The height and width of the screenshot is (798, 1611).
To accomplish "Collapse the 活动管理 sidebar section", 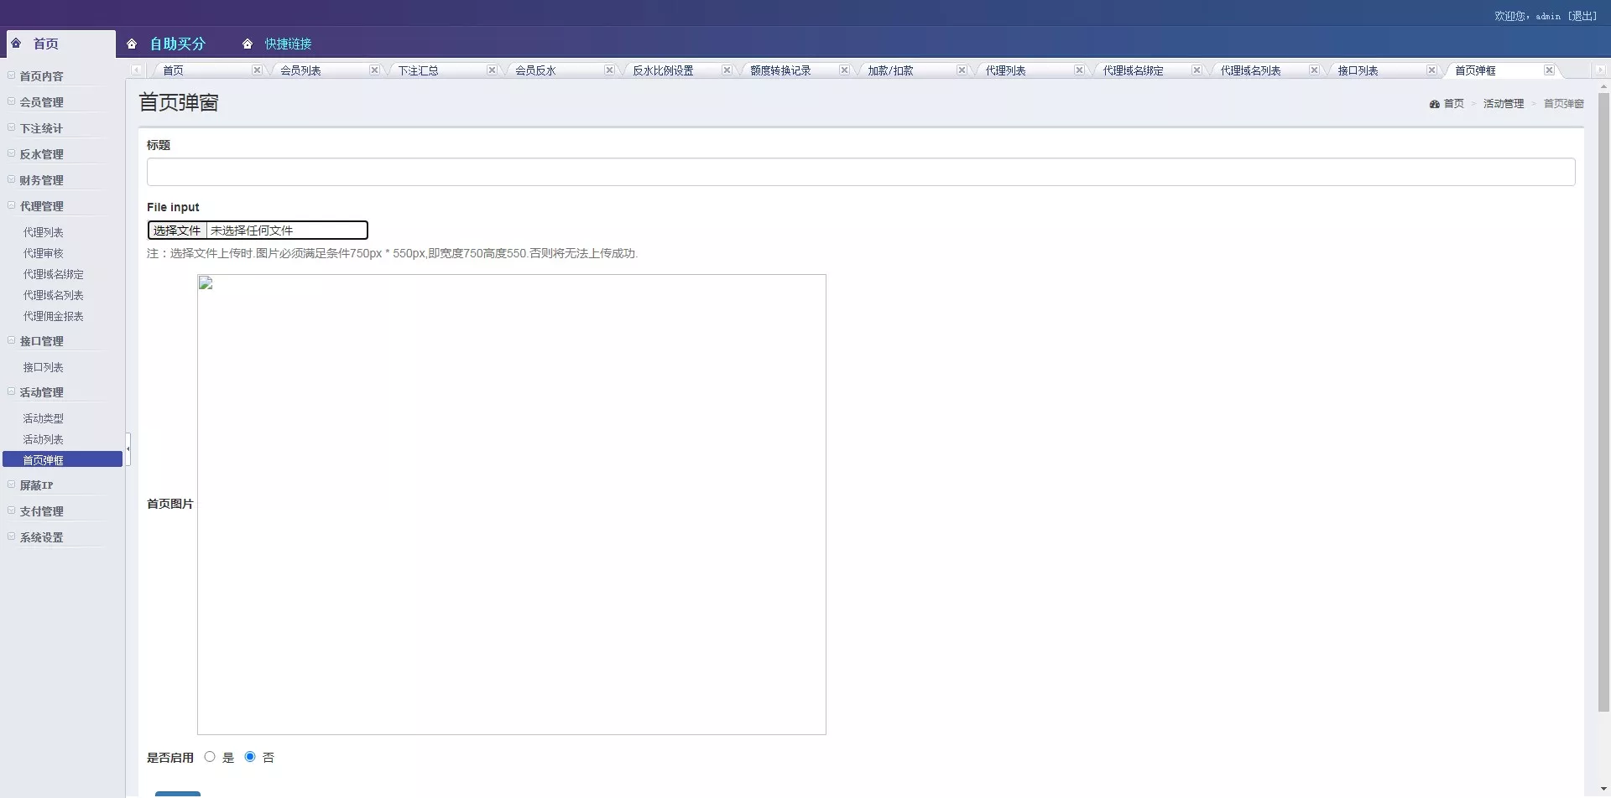I will pos(12,391).
